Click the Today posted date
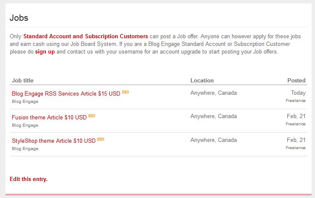 298,93
